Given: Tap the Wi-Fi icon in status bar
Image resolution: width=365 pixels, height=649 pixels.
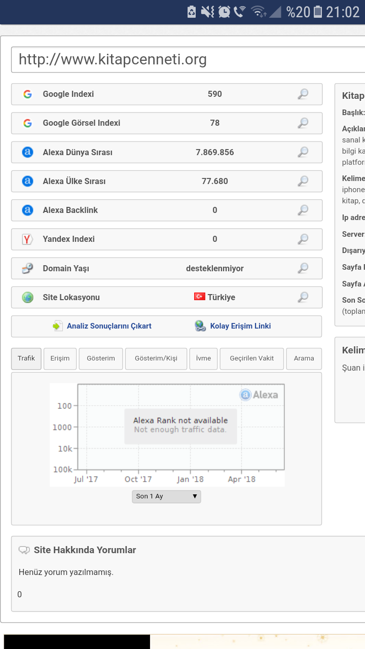Looking at the screenshot, I should point(259,12).
